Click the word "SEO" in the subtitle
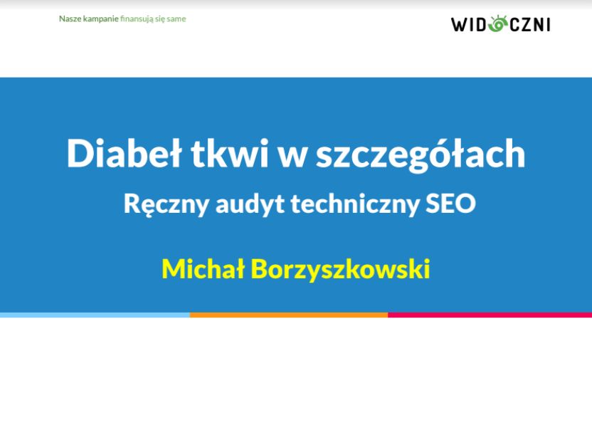This screenshot has width=592, height=430. [x=450, y=204]
